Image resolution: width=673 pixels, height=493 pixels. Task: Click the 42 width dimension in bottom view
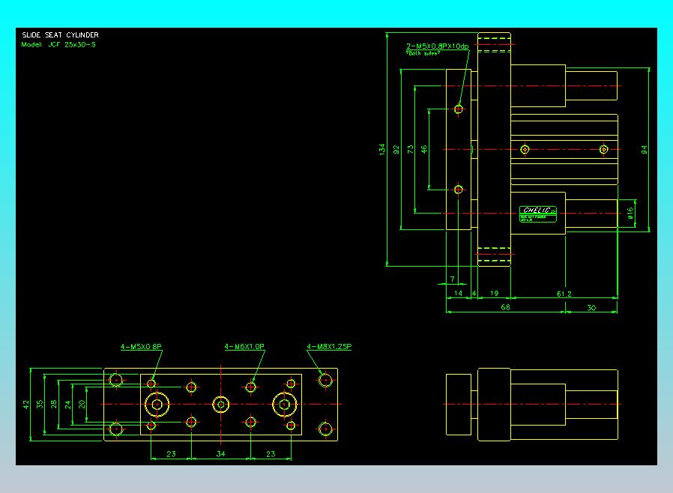pos(26,404)
